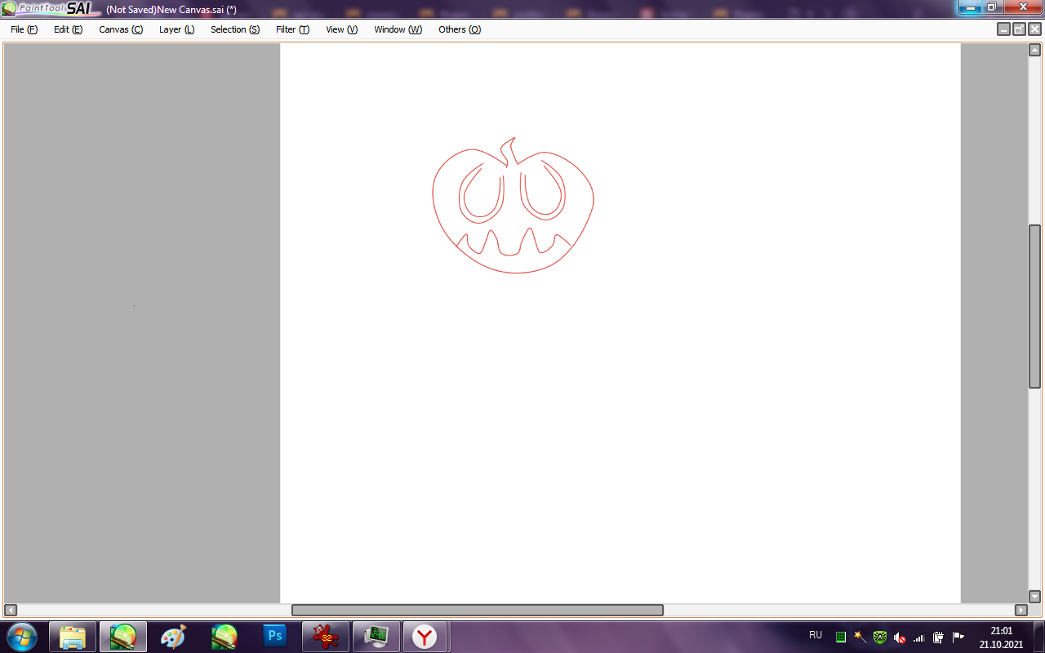Open the File menu
This screenshot has height=653, width=1045.
pos(24,29)
